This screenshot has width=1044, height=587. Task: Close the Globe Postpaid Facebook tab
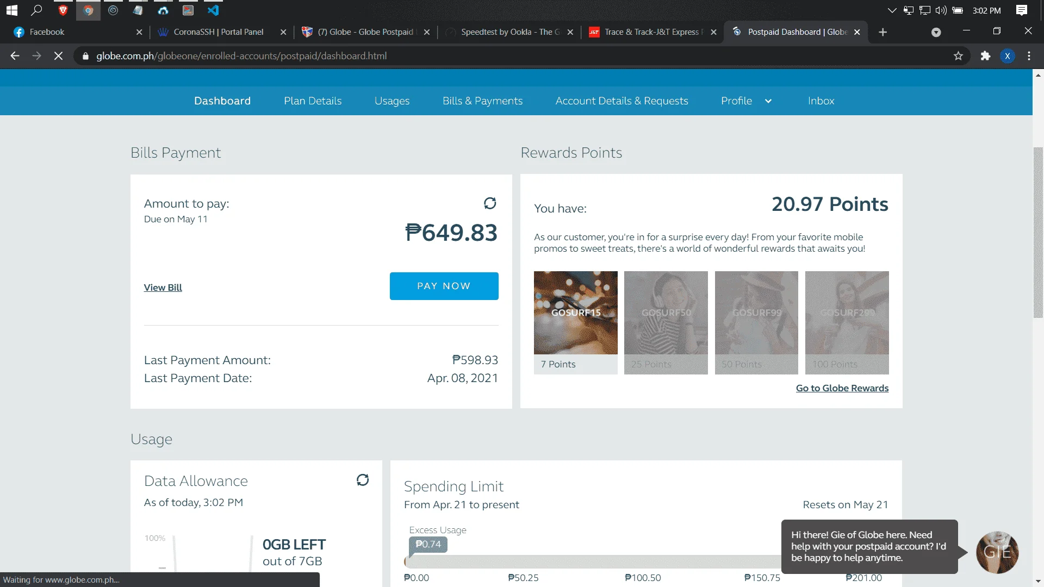coord(427,32)
